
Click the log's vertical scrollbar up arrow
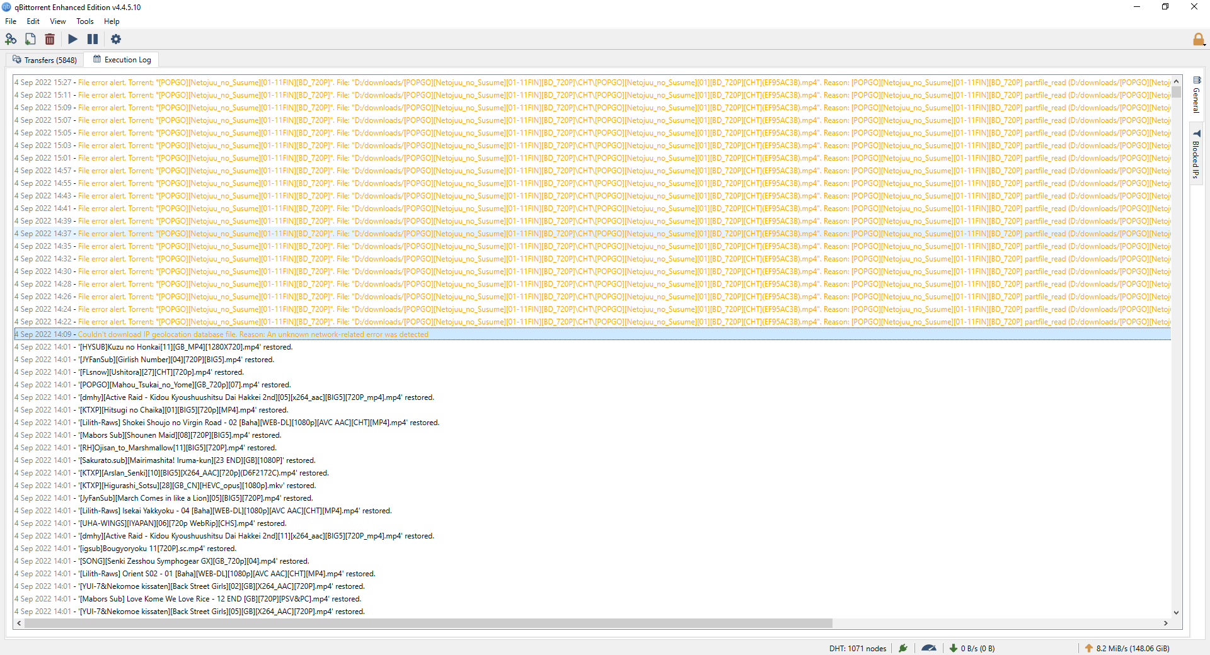point(1176,81)
